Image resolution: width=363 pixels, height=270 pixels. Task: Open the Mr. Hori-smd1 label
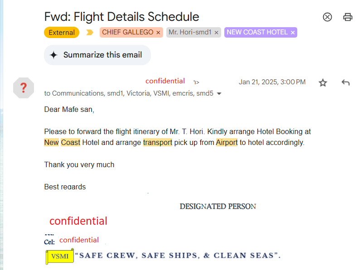(x=190, y=33)
